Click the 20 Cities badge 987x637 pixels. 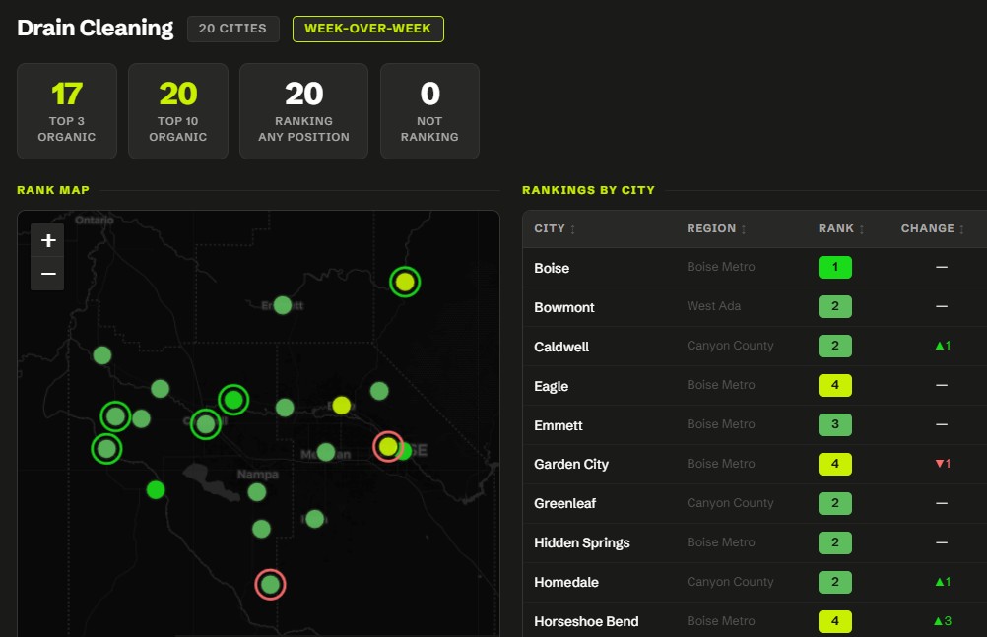click(232, 29)
